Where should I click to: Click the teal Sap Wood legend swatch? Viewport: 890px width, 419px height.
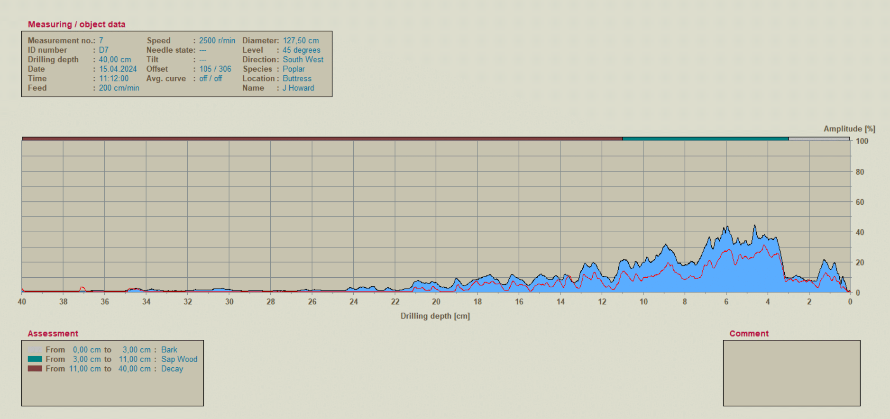coord(35,359)
